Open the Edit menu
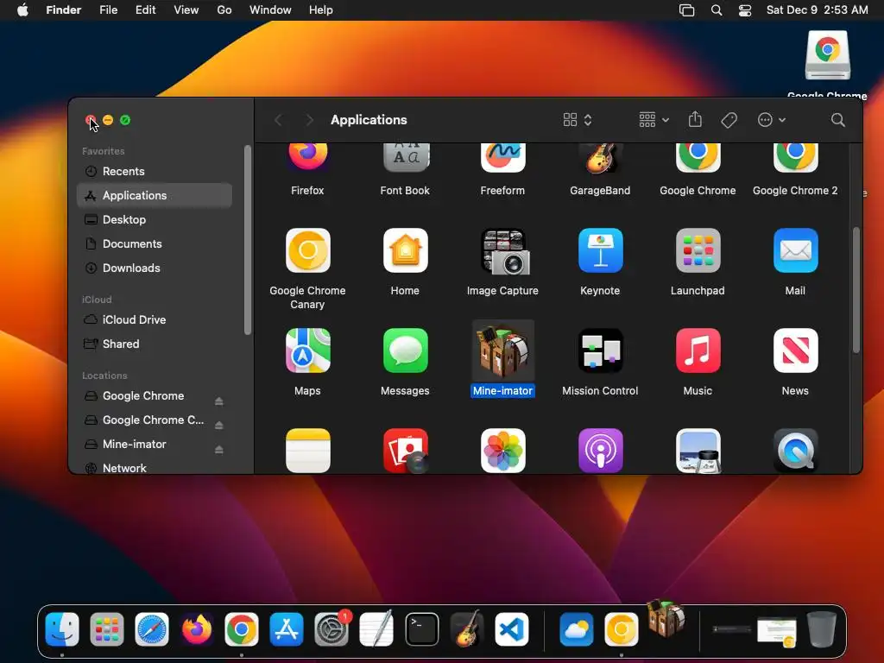This screenshot has width=884, height=663. coord(145,10)
